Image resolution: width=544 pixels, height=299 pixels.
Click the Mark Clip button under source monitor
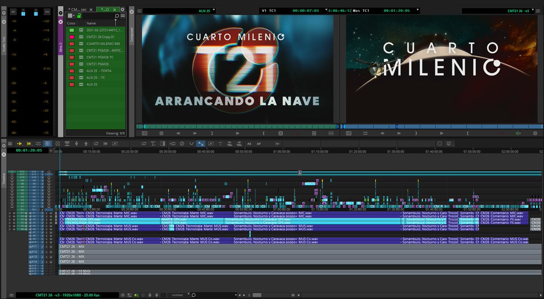[x=280, y=133]
